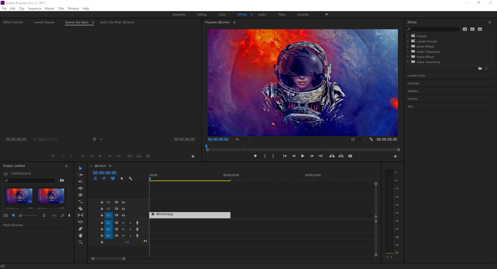Expand the Presets folder
This screenshot has height=269, width=497.
click(408, 36)
